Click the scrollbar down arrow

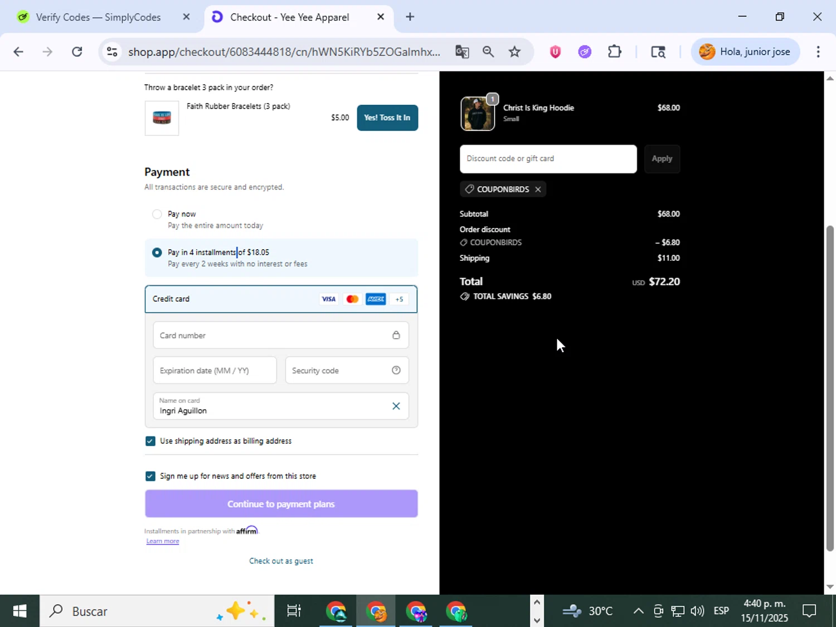830,587
